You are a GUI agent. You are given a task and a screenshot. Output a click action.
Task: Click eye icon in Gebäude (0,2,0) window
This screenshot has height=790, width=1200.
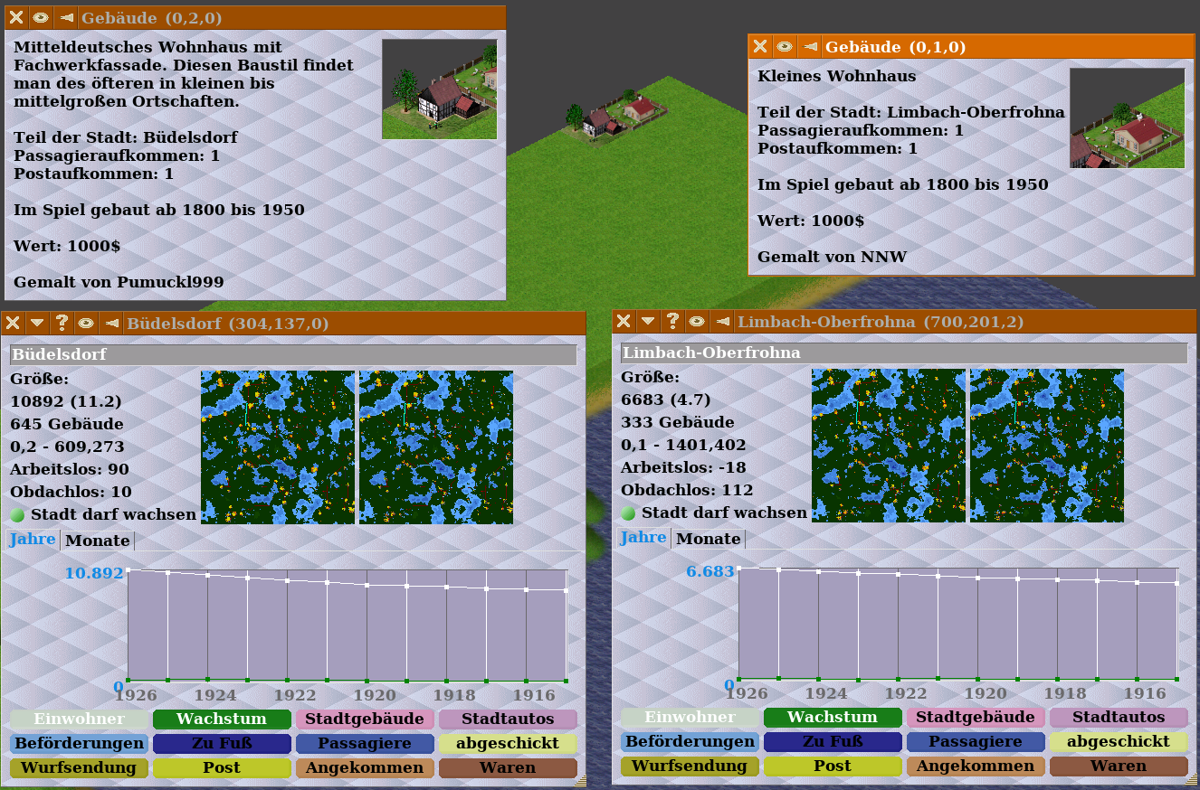tap(41, 18)
